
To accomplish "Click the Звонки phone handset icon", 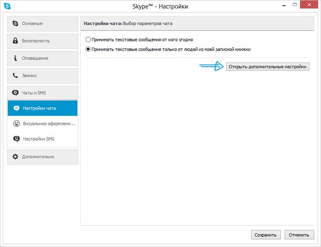I will coord(15,75).
